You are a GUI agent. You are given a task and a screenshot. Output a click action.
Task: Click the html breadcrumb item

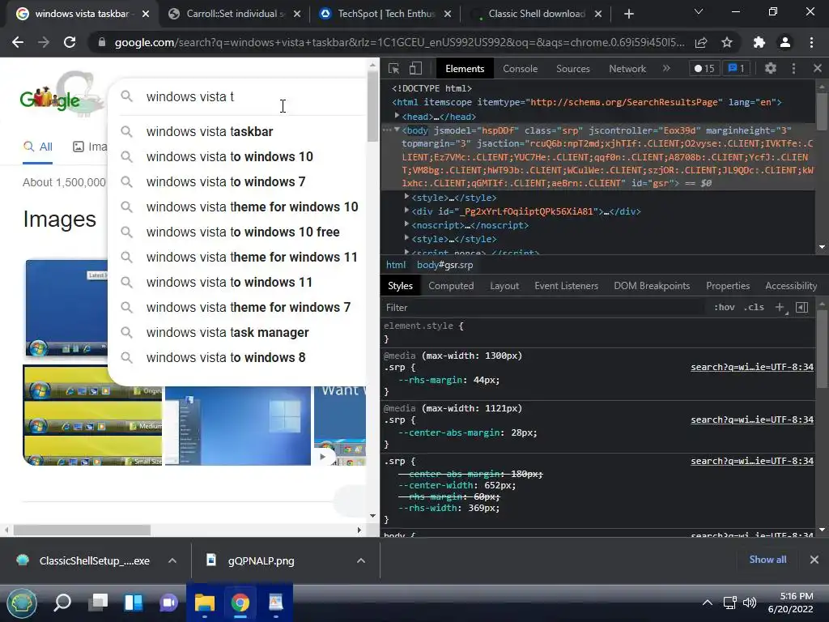point(396,265)
